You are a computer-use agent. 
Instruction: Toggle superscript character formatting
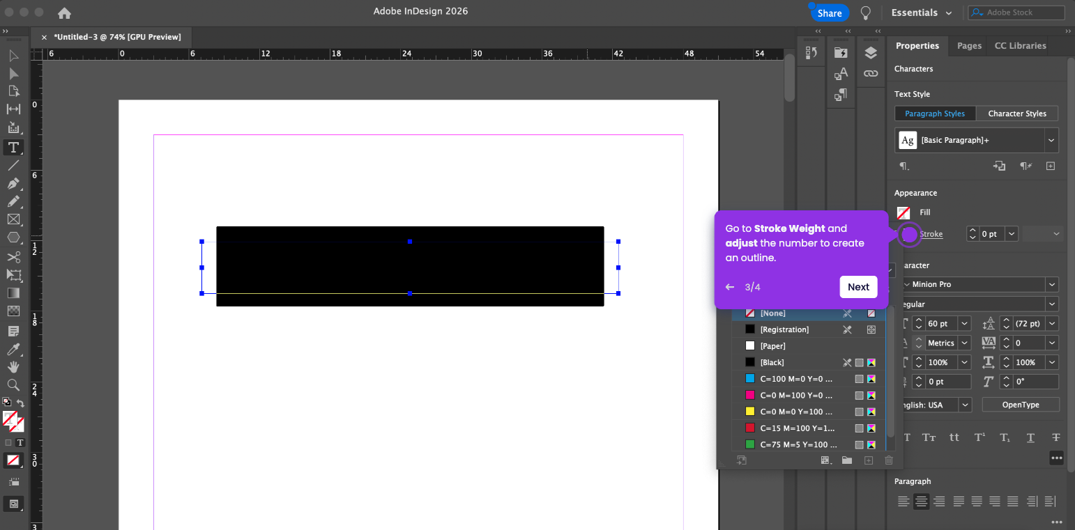[x=980, y=437]
